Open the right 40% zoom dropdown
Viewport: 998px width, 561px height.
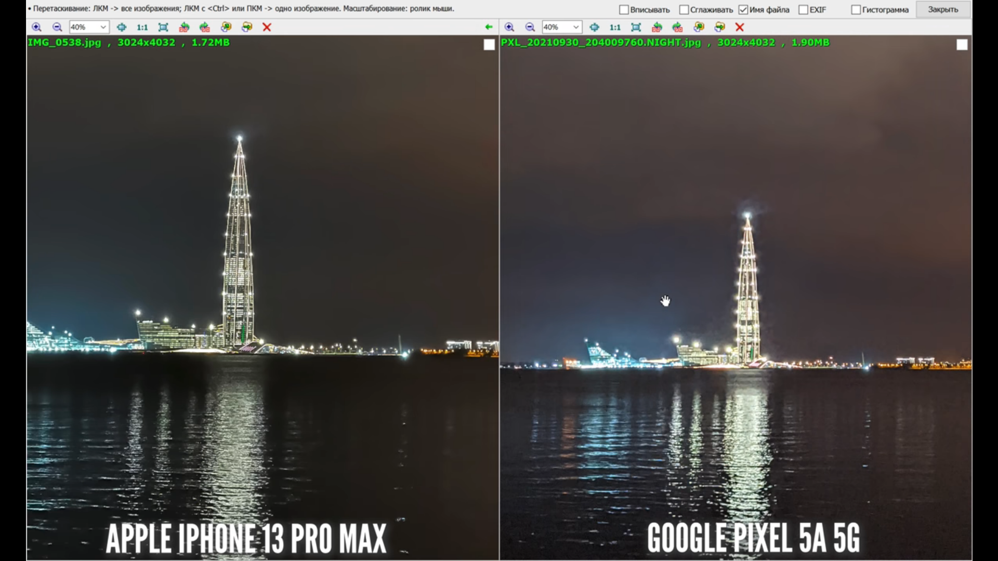[x=576, y=27]
